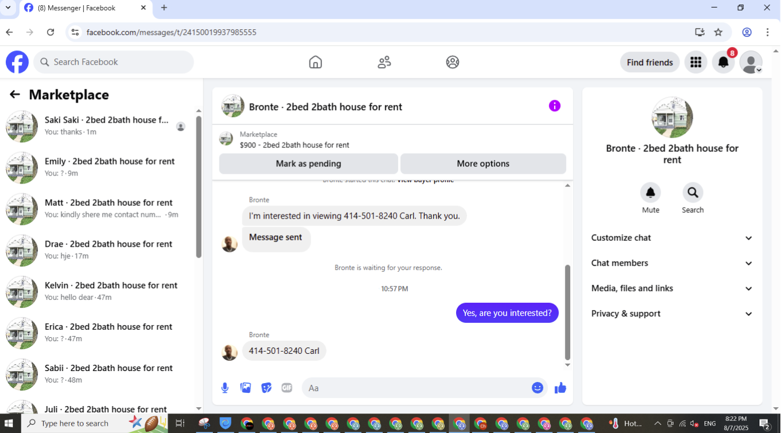The width and height of the screenshot is (781, 433).
Task: Open the notifications bell with badge 8
Action: tap(724, 62)
